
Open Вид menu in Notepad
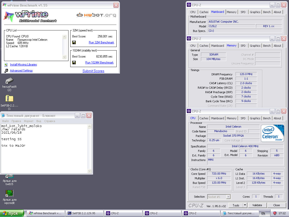[39, 121]
